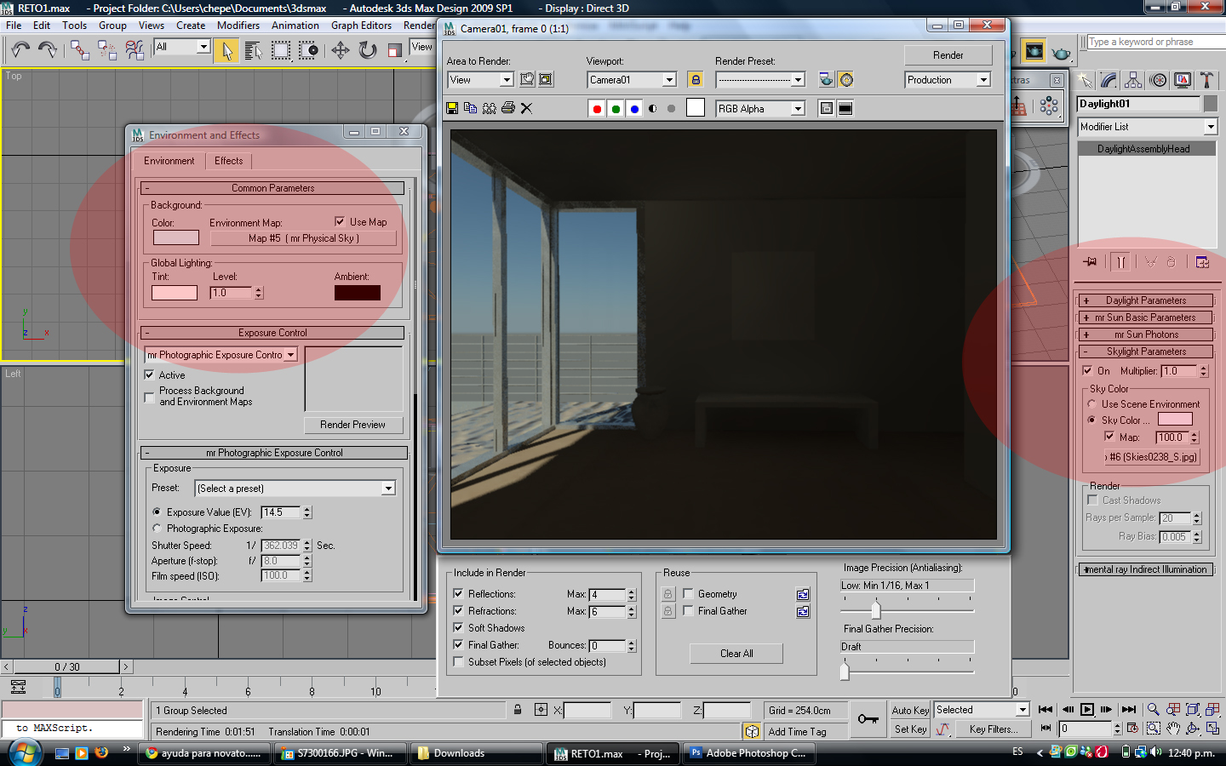Click the Clear All button
This screenshot has width=1226, height=766.
pos(736,654)
